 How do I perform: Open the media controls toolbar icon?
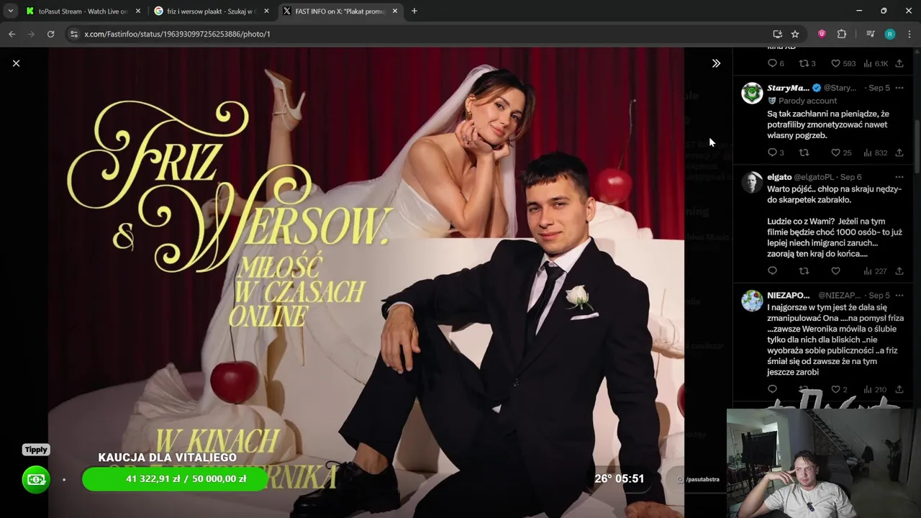[x=871, y=34]
